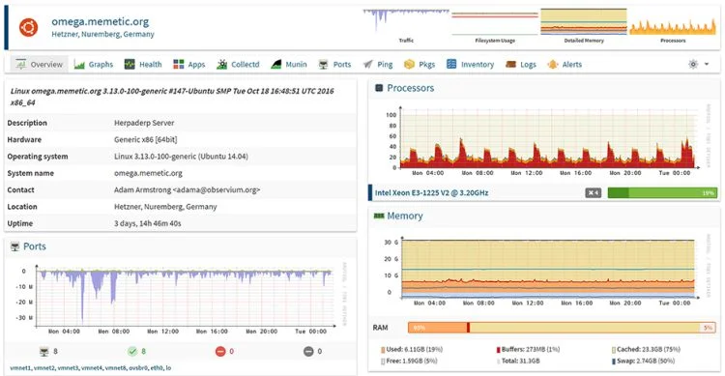Open the Detailed Memory graph thumbnail
The image size is (725, 376).
point(584,26)
